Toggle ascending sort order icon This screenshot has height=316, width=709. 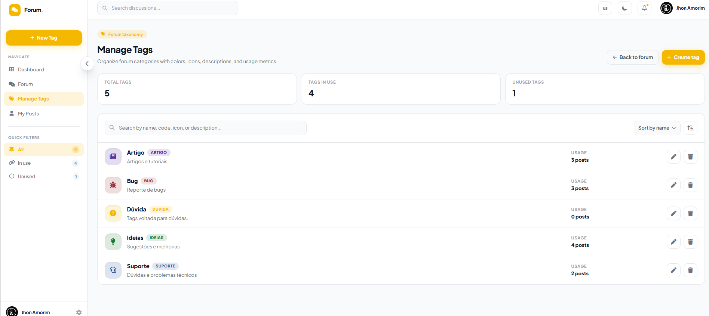[690, 128]
